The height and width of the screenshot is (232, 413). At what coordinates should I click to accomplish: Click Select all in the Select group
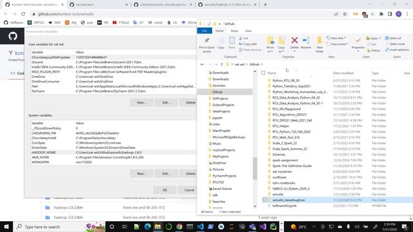coord(393,38)
